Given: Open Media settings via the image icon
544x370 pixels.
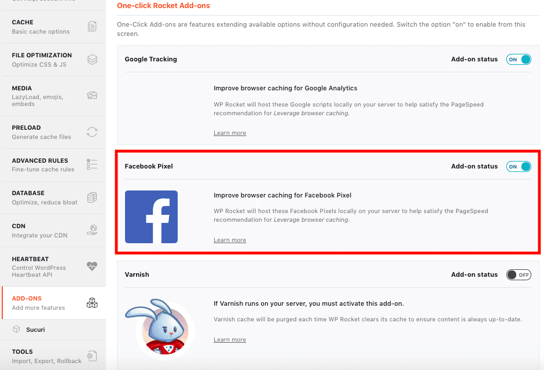Looking at the screenshot, I should 91,95.
